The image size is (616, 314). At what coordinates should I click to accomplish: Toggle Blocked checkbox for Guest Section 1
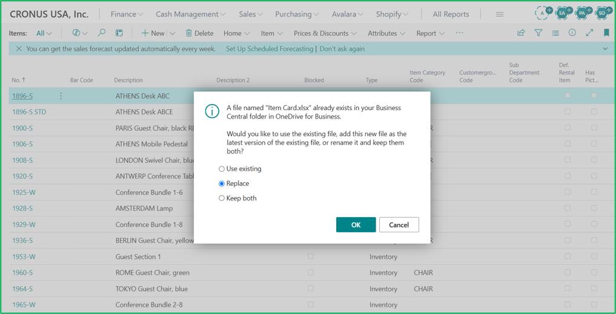pos(311,257)
